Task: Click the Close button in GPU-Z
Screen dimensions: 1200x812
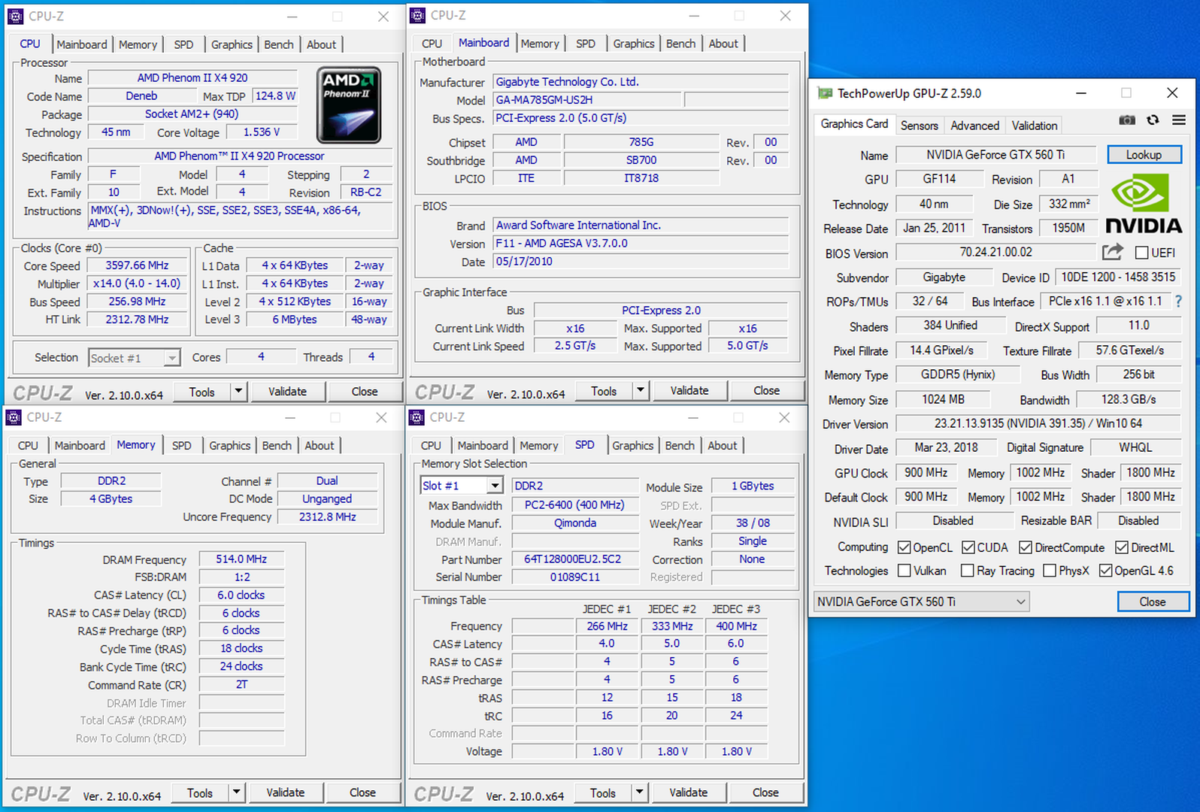Action: pyautogui.click(x=1153, y=601)
